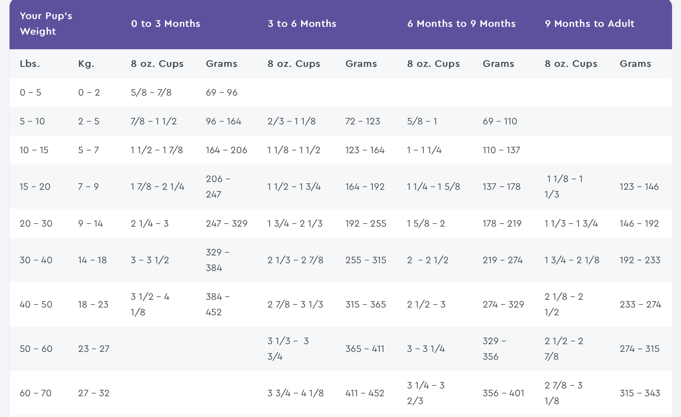
Task: Click the "3 3/4 – 4 1/8" cups cell
Action: tap(296, 393)
